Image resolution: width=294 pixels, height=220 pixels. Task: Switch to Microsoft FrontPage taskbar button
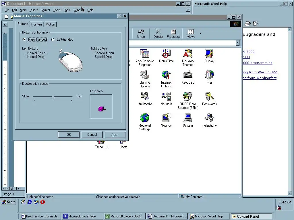pyautogui.click(x=82, y=216)
